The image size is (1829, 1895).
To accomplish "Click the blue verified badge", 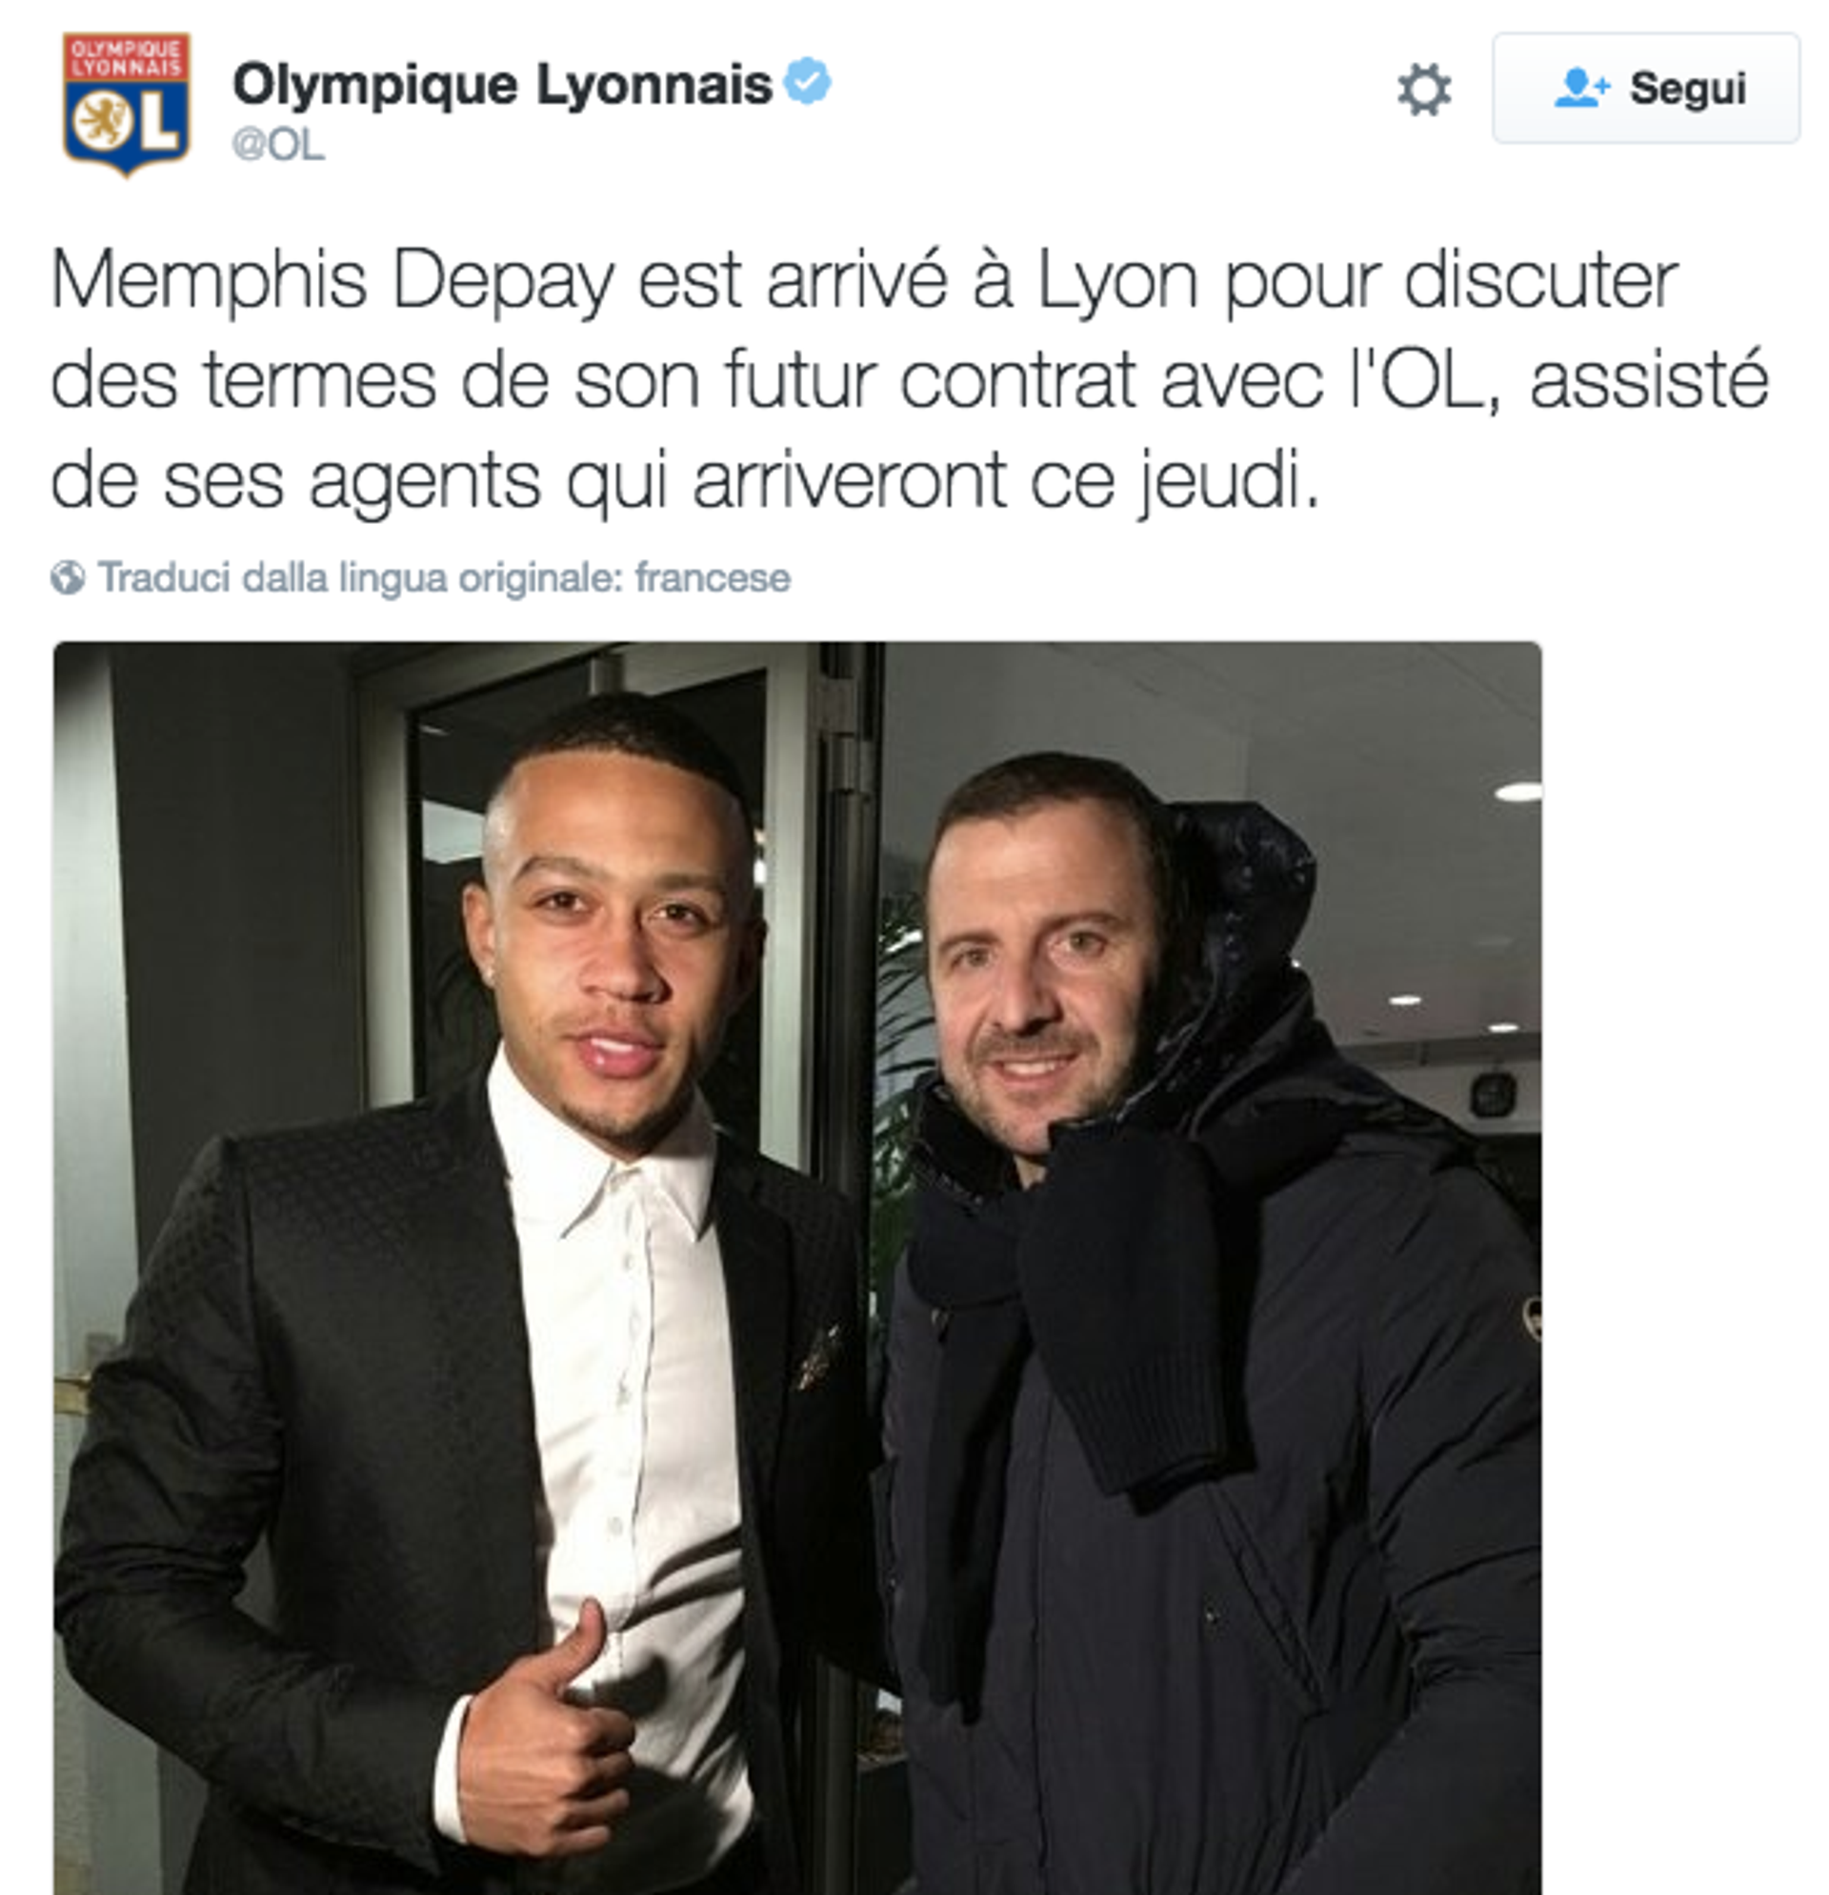I will click(x=806, y=80).
